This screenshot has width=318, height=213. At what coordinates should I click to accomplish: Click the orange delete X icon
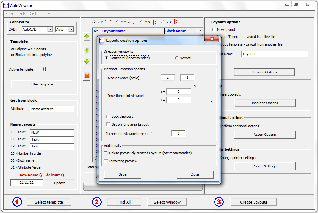[87, 76]
